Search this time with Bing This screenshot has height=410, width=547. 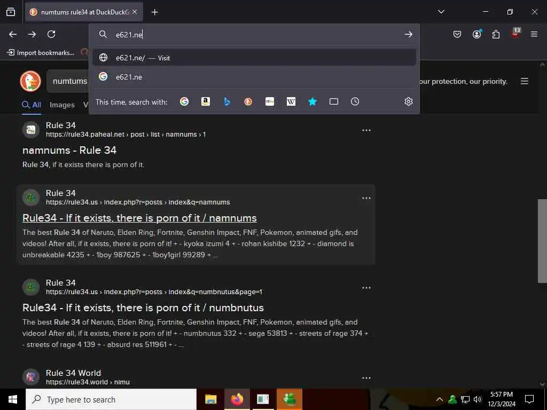coord(226,101)
